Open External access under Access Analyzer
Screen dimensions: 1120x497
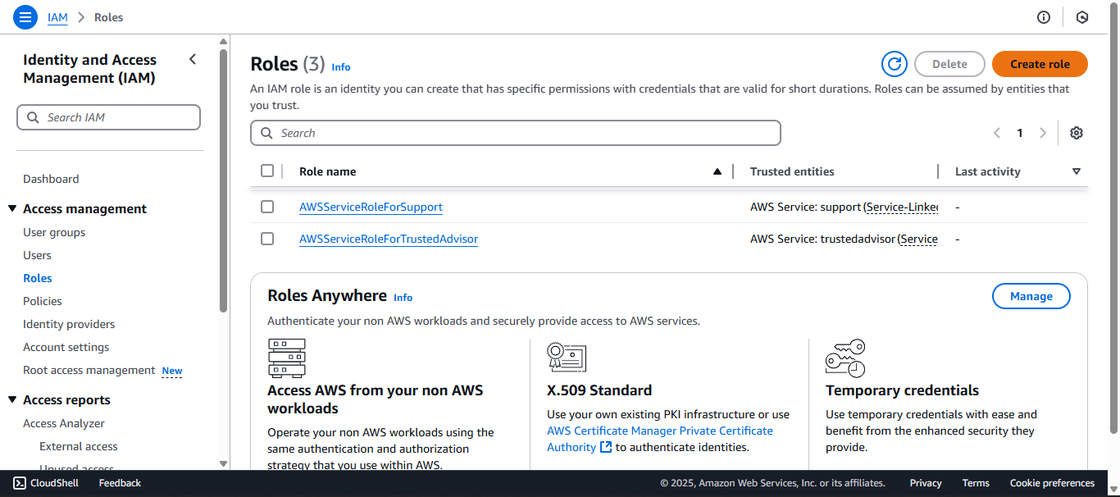(79, 446)
